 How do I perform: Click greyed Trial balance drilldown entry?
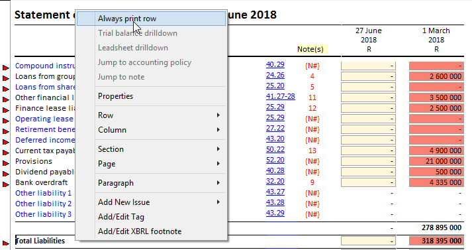pos(151,33)
